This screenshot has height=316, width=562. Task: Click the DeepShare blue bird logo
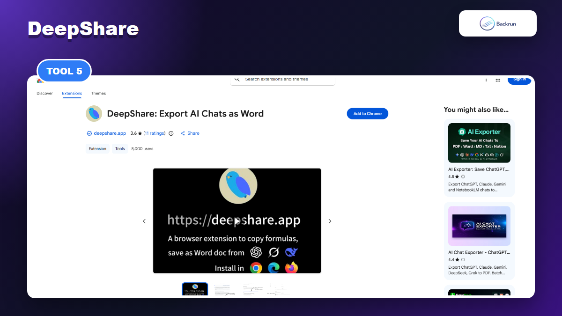click(94, 114)
